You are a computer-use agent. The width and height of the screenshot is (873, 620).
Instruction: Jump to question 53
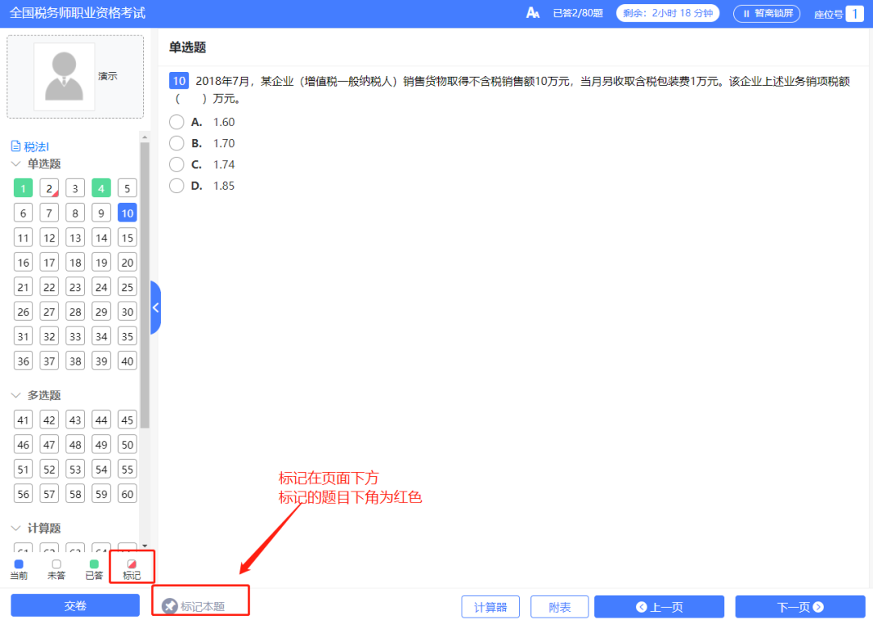[x=75, y=469]
